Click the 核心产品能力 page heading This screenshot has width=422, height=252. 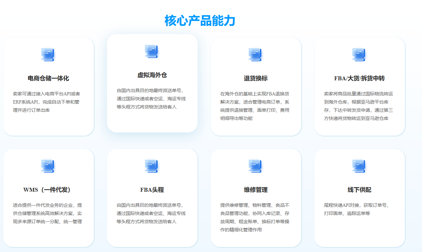tap(200, 21)
